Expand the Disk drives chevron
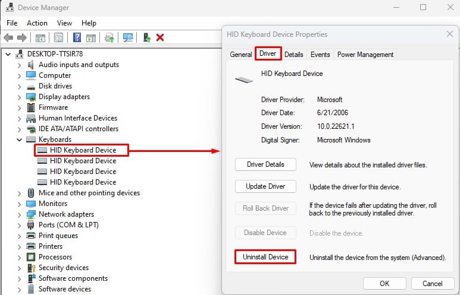Viewport: 460px width, 295px height. click(x=20, y=86)
